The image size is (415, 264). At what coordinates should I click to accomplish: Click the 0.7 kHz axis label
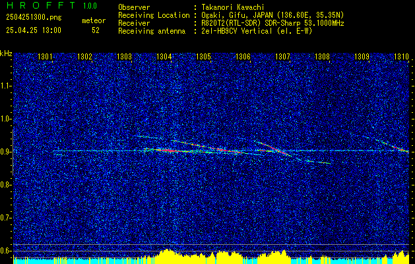coord(5,218)
